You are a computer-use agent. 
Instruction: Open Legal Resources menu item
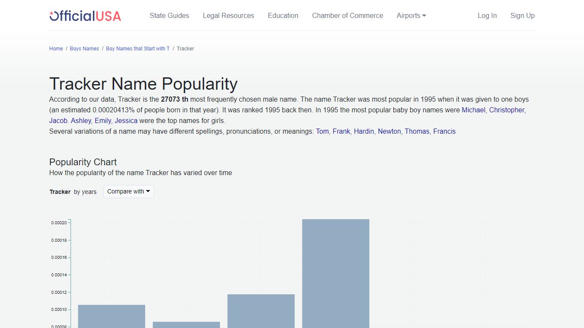click(x=228, y=16)
